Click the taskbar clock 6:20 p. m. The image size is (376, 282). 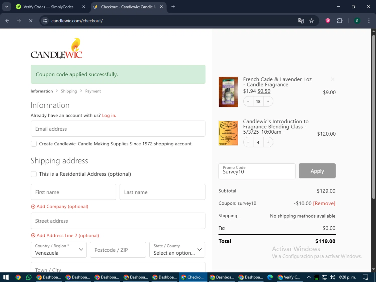pyautogui.click(x=348, y=277)
